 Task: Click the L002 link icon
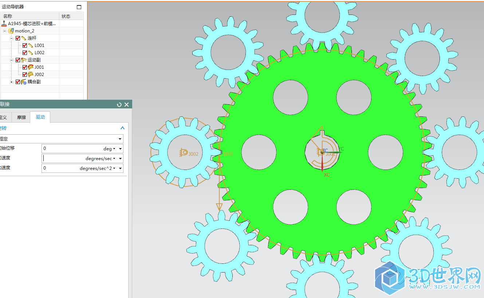(x=31, y=53)
